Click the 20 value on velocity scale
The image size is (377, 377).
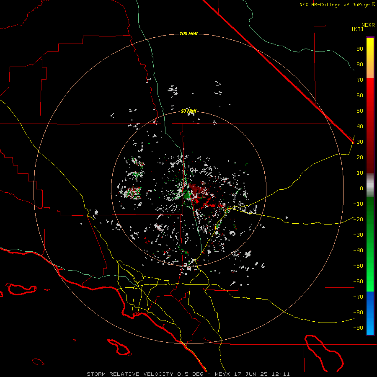point(360,158)
